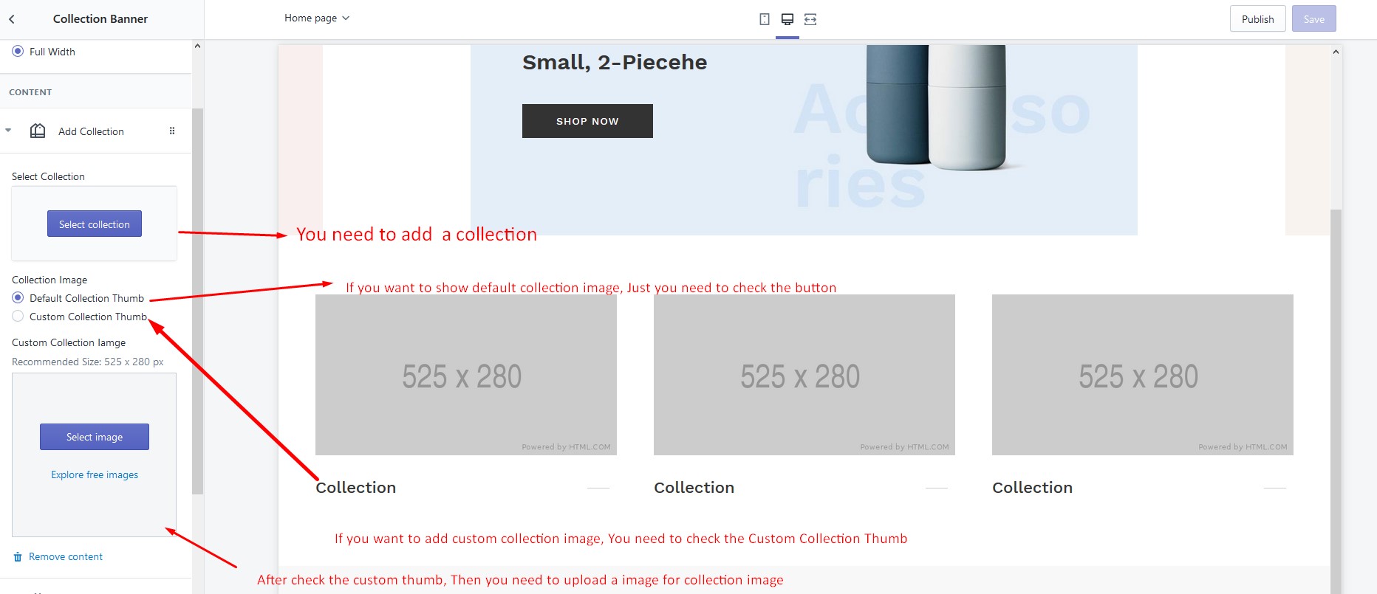The height and width of the screenshot is (594, 1377).
Task: Switch to fullscreen width preview icon
Action: click(x=810, y=19)
